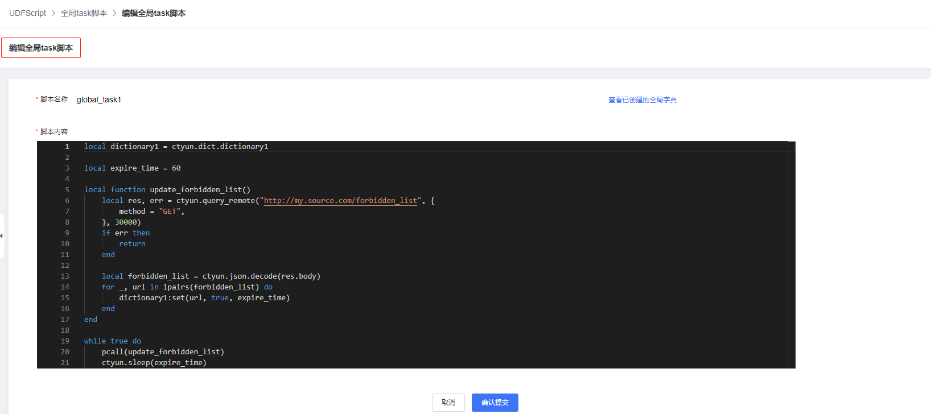Click the dictionary1:set(url, true, expire_time) line
This screenshot has width=931, height=414.
204,297
